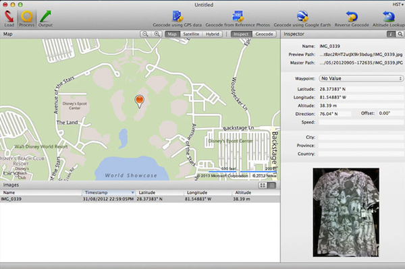Run Reverse Geocode tool
This screenshot has height=269, width=405.
tap(352, 19)
